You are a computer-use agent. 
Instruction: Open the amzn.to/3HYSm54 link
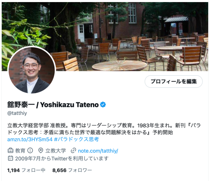(x=30, y=139)
